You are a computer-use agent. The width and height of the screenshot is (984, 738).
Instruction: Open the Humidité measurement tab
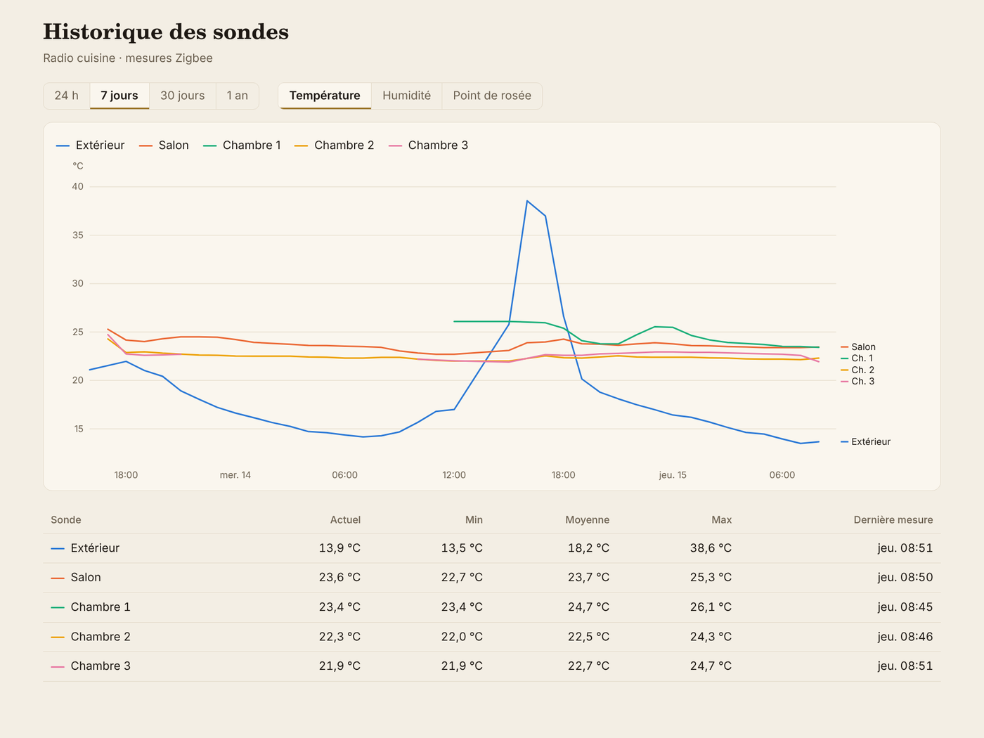click(406, 96)
